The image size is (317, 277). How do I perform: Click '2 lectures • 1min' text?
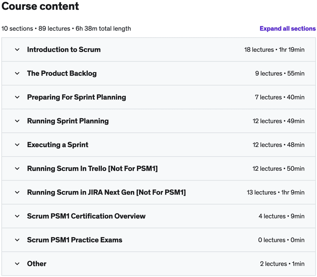point(282,264)
